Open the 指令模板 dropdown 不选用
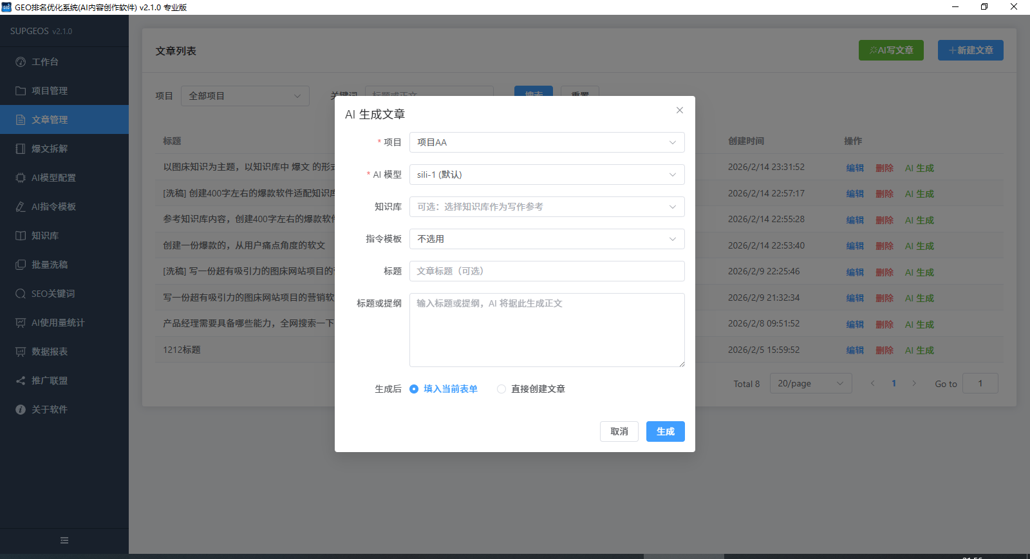This screenshot has width=1030, height=559. point(547,239)
